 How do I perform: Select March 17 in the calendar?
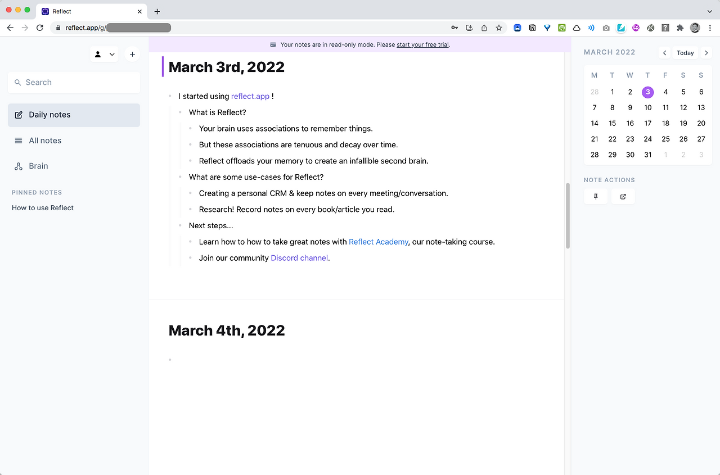[x=648, y=123]
